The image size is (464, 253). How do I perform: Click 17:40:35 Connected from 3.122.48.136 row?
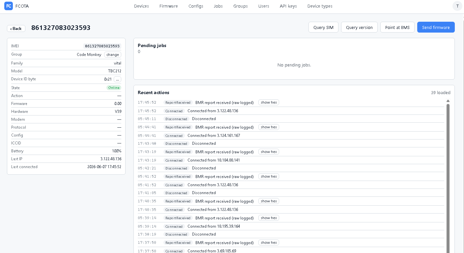tap(291, 210)
